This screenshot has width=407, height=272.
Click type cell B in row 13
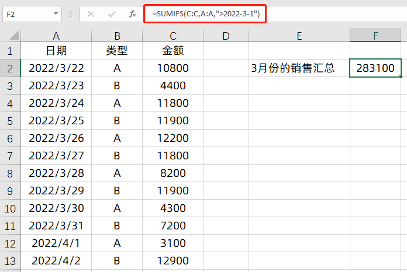click(x=117, y=261)
